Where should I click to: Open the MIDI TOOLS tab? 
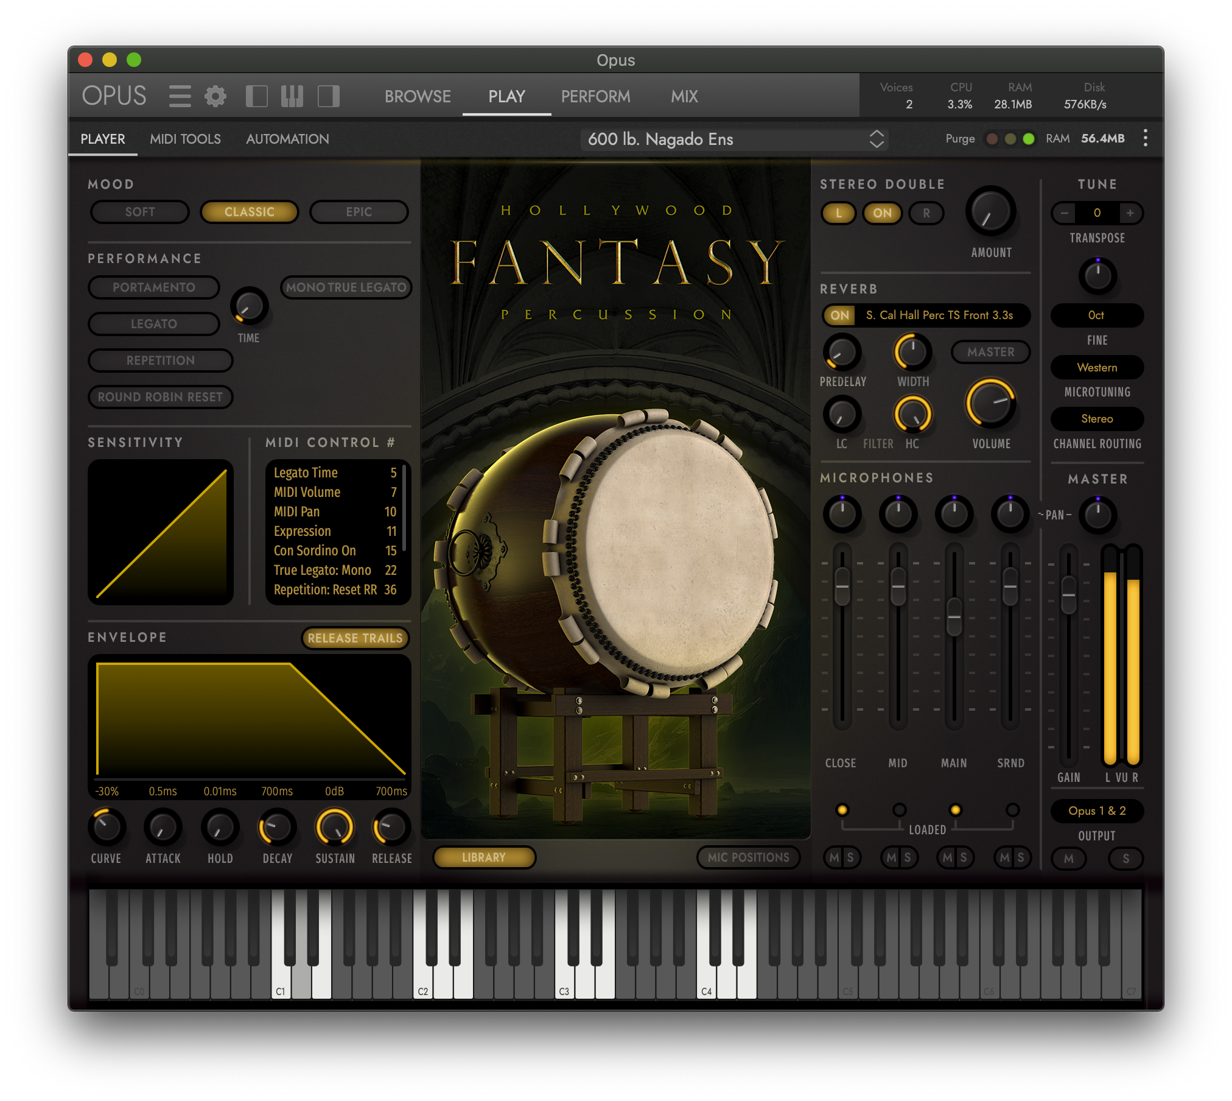pyautogui.click(x=185, y=139)
